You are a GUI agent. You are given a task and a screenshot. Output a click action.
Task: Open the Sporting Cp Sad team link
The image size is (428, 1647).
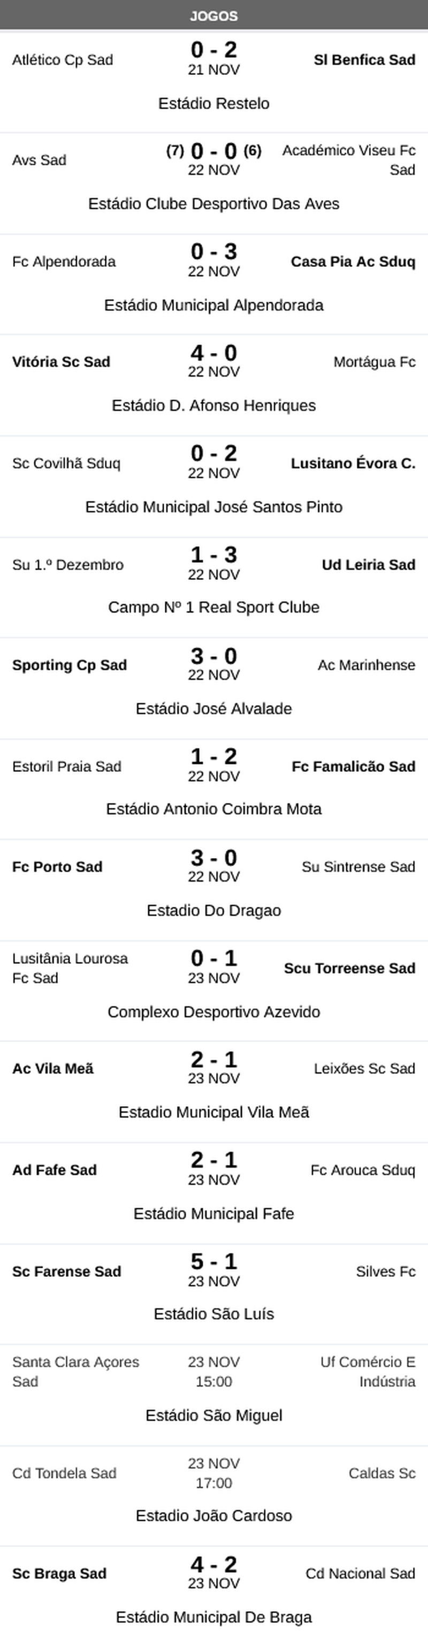pos(70,665)
